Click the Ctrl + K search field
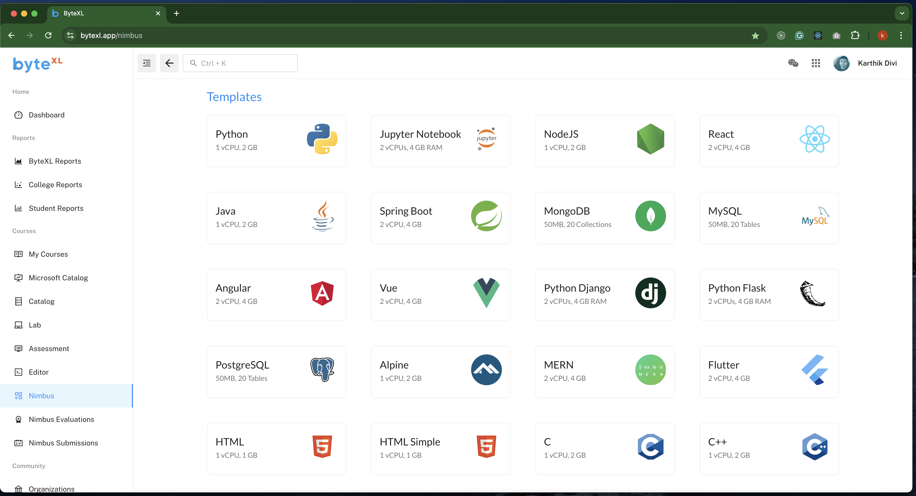 coord(240,63)
